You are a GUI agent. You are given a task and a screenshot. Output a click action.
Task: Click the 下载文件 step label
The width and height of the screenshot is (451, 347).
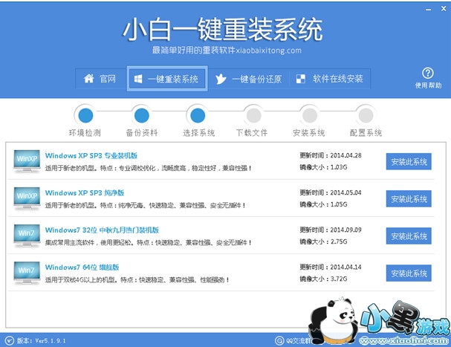252,133
